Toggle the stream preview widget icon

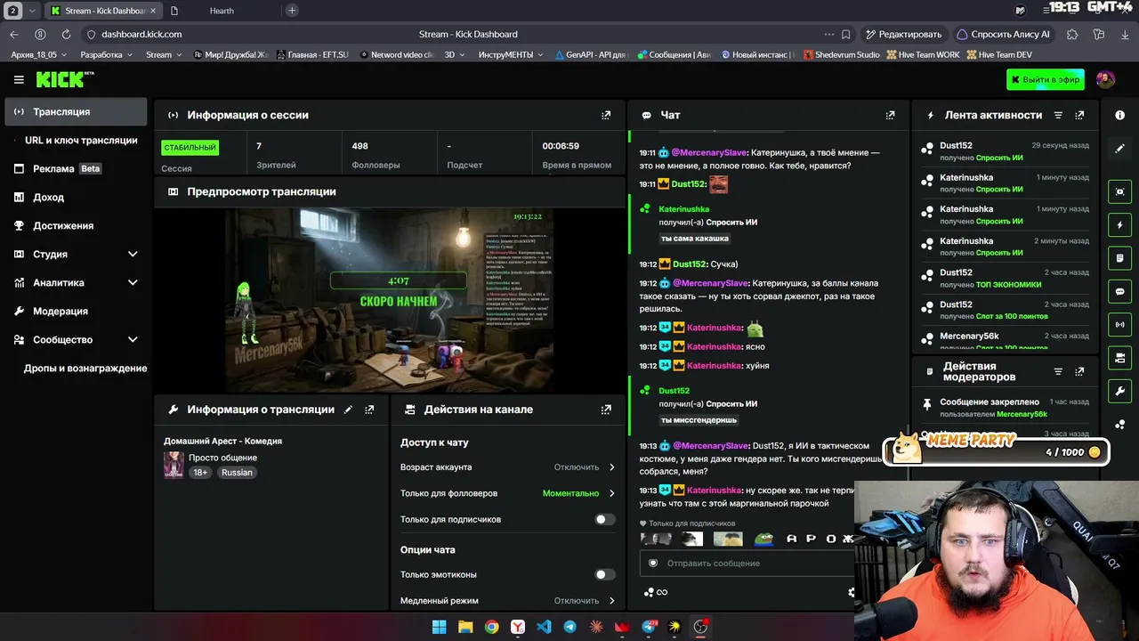(x=1119, y=191)
